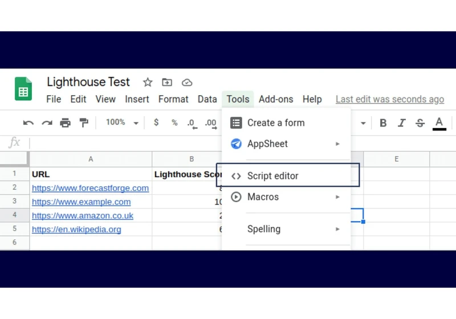Open the Edit menu

click(x=78, y=99)
